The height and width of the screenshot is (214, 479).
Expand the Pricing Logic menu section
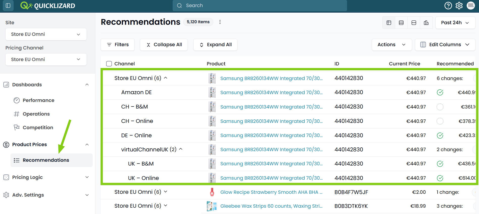coord(87,177)
